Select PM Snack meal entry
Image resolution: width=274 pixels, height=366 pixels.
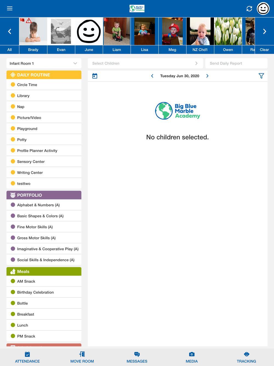44,336
